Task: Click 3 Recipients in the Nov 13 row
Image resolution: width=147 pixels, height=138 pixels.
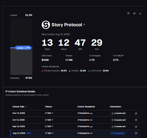Action: [83, 113]
